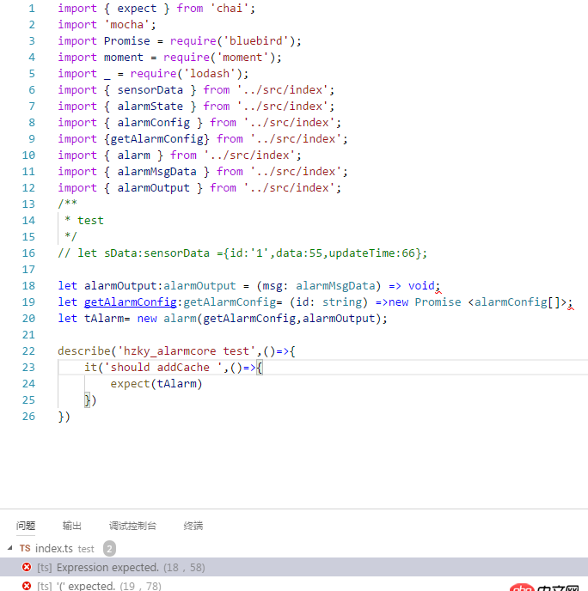
Task: Follow the underlined getAlarmConfig link on line 19
Action: click(130, 302)
